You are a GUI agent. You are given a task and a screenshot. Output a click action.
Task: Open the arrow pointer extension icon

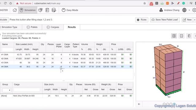pyautogui.click(x=173, y=3)
